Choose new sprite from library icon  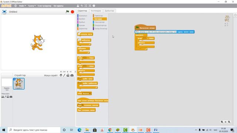tap(61, 75)
